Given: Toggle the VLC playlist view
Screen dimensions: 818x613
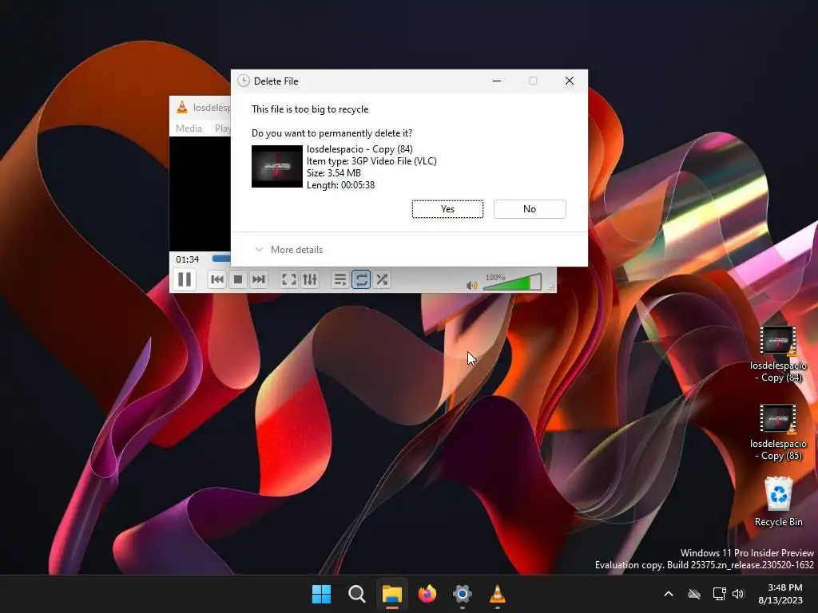Looking at the screenshot, I should tap(340, 280).
